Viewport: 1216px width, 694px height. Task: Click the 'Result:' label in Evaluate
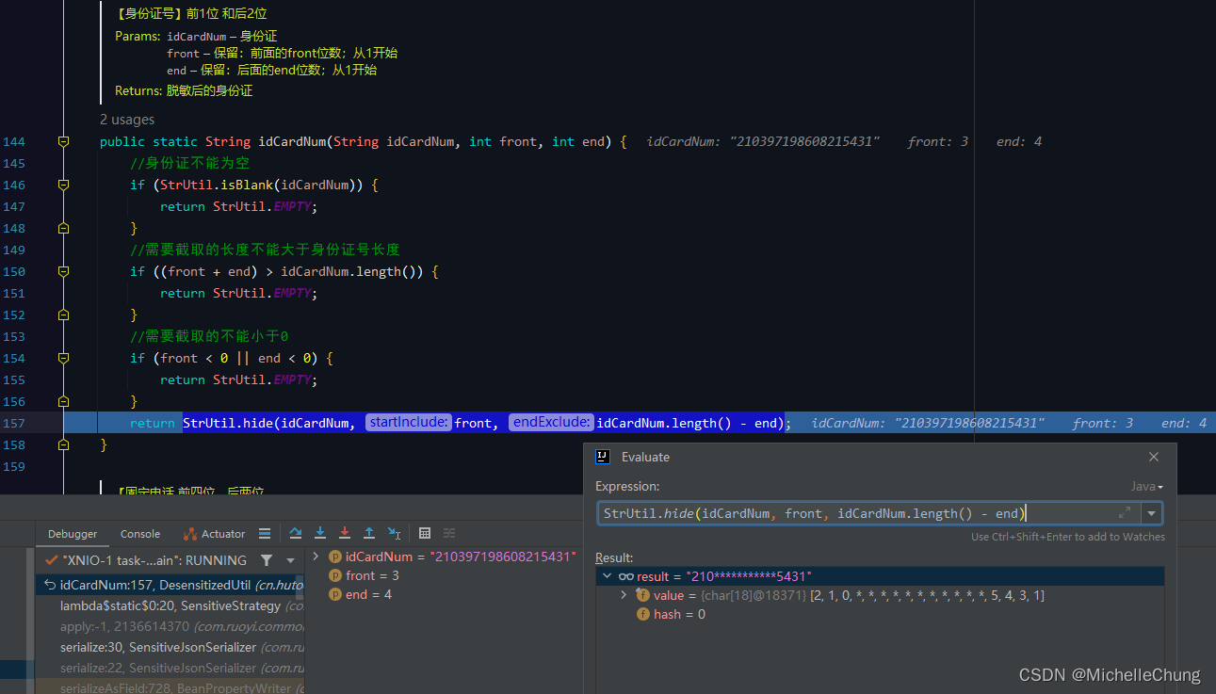point(614,557)
